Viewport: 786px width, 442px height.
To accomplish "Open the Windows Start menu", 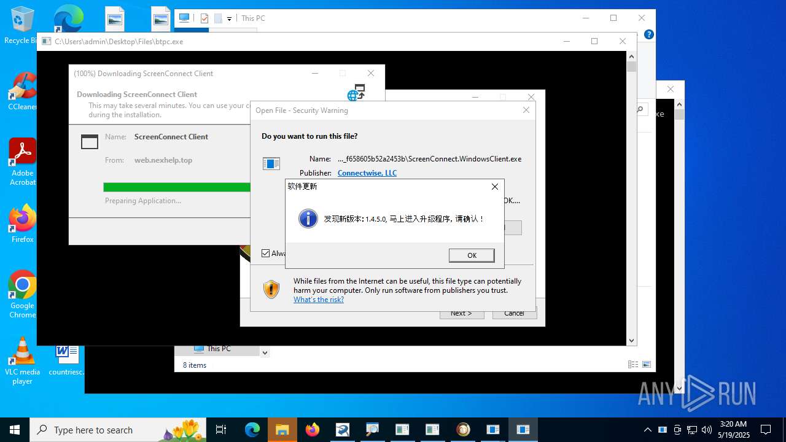I will coord(15,430).
